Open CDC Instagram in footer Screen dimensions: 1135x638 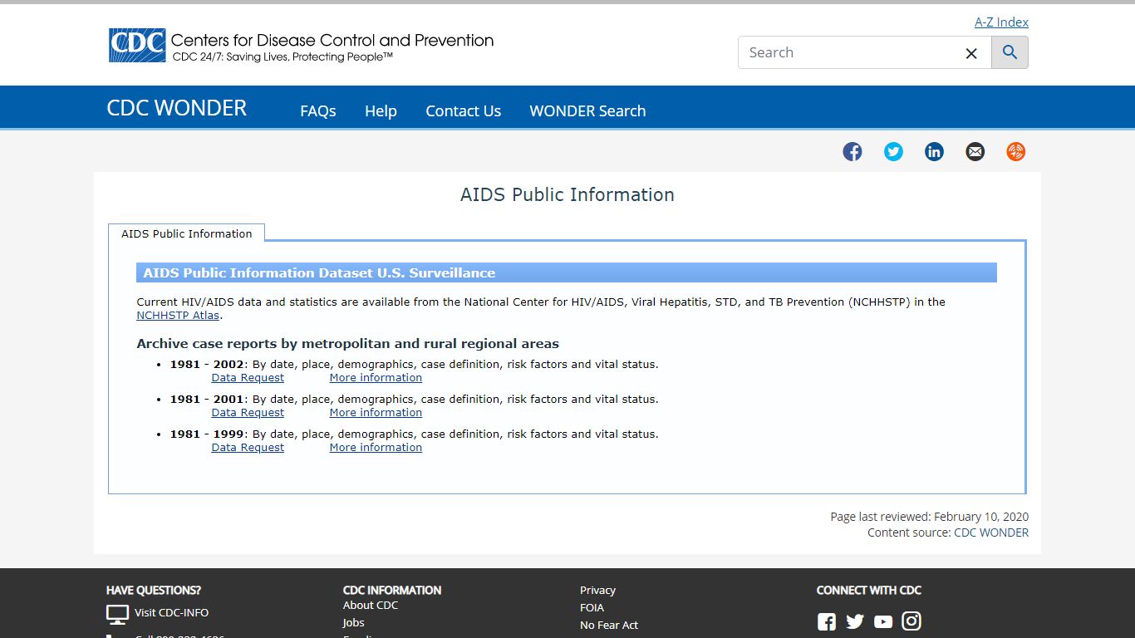tap(911, 621)
